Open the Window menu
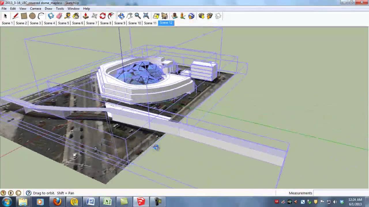The image size is (369, 207). [x=73, y=9]
